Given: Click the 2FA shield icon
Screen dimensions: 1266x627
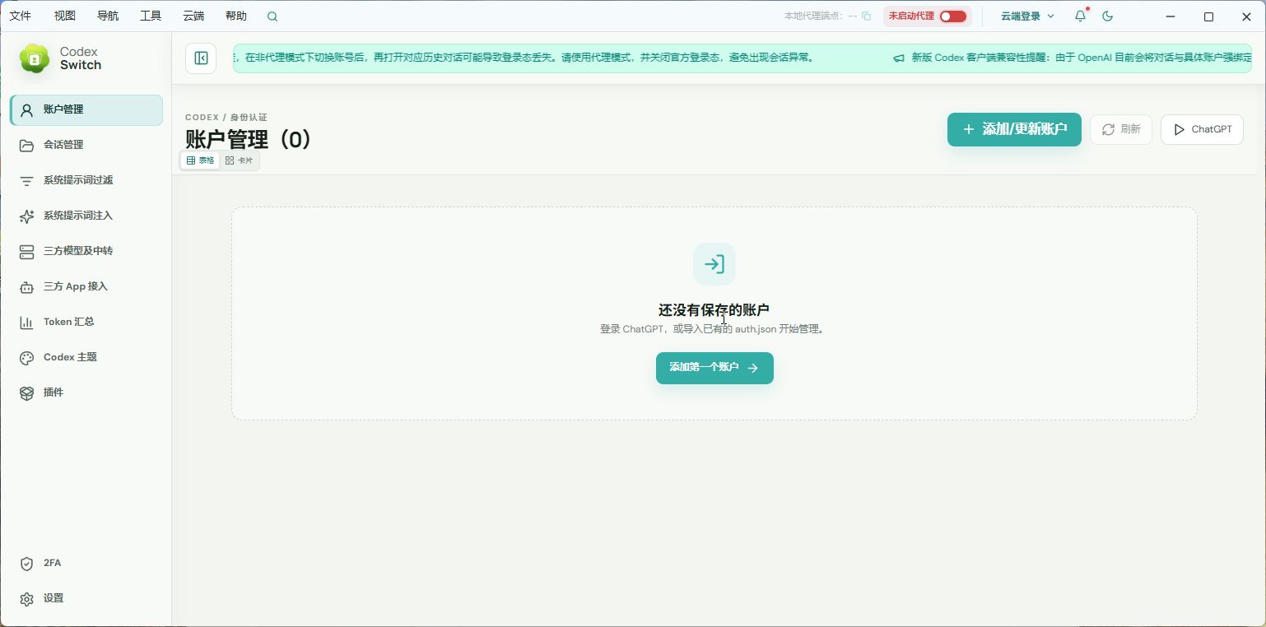Looking at the screenshot, I should 26,564.
